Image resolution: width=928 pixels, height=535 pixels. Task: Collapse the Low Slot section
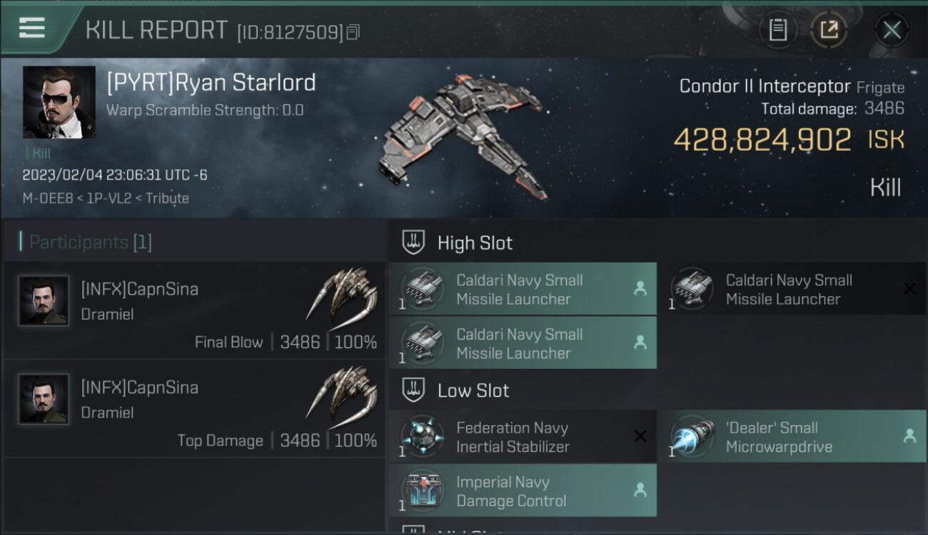coord(473,391)
